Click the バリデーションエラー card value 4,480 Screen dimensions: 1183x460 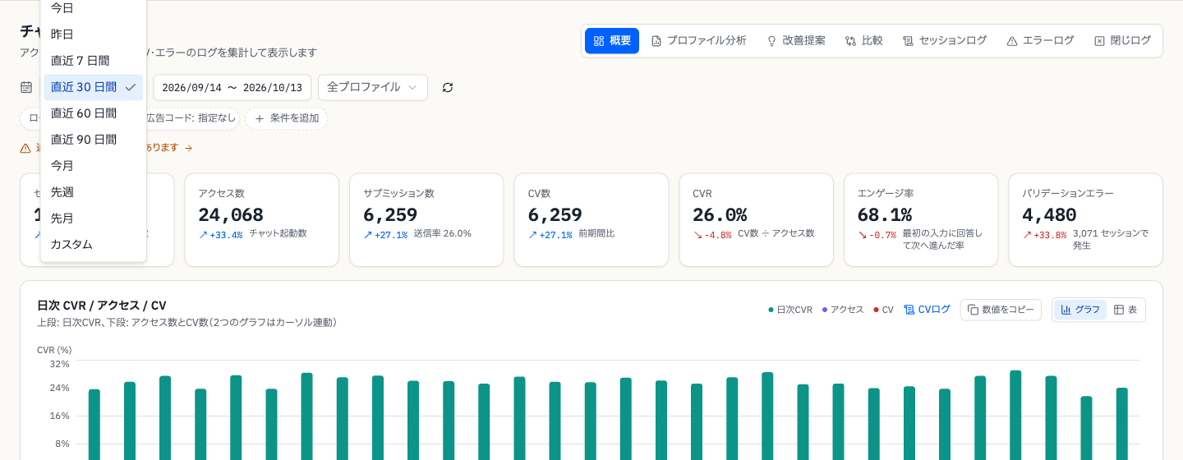[1049, 215]
